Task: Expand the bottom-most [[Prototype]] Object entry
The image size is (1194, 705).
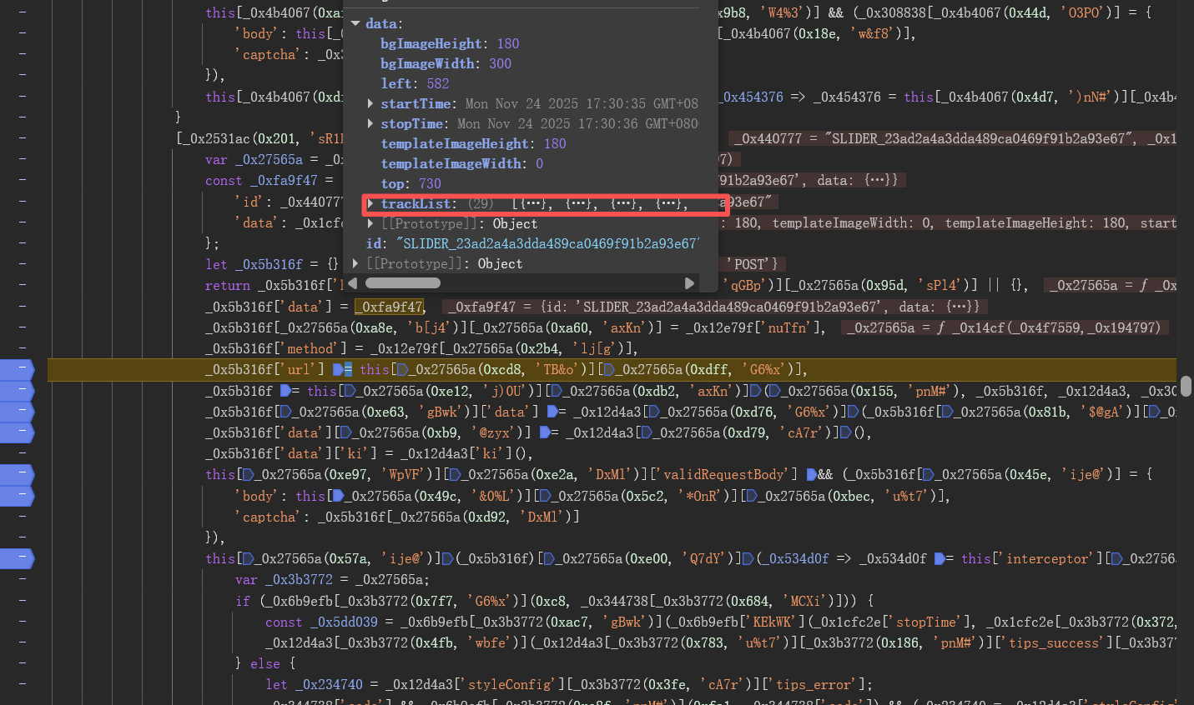Action: pos(356,263)
